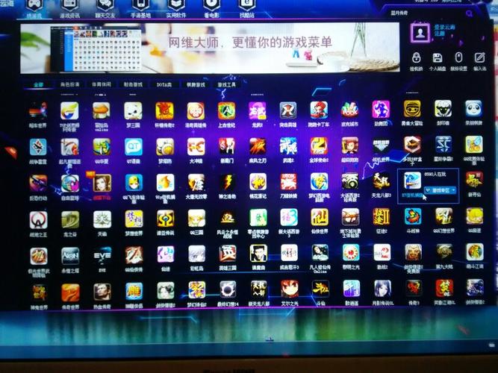The width and height of the screenshot is (498, 373).
Task: Launch 梦三国 skull icon game
Action: click(133, 111)
